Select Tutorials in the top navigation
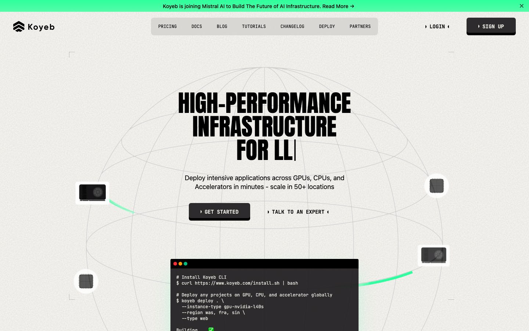This screenshot has height=331, width=529. point(254,26)
